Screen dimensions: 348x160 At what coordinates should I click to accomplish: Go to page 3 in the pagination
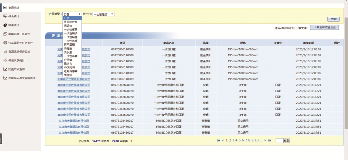point(233,140)
